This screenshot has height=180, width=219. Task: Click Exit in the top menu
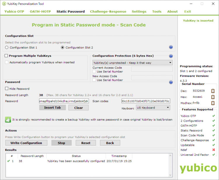click(x=187, y=11)
